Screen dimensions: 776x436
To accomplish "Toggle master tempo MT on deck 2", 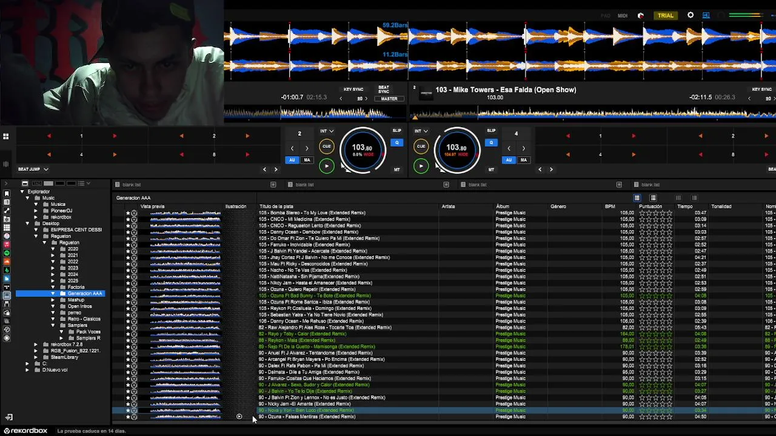I will click(x=491, y=170).
